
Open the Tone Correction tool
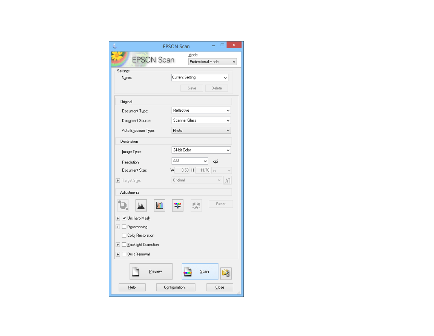pos(160,205)
